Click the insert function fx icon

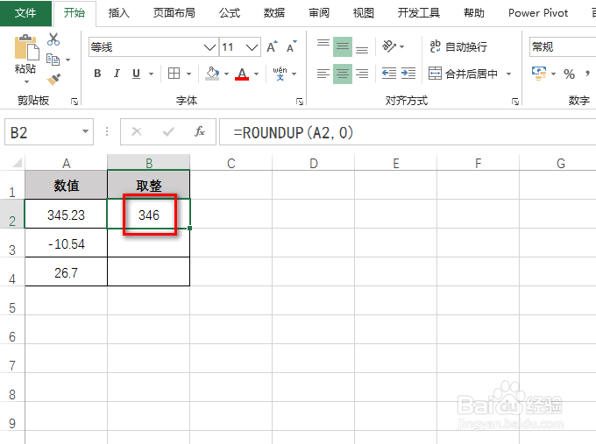click(200, 131)
